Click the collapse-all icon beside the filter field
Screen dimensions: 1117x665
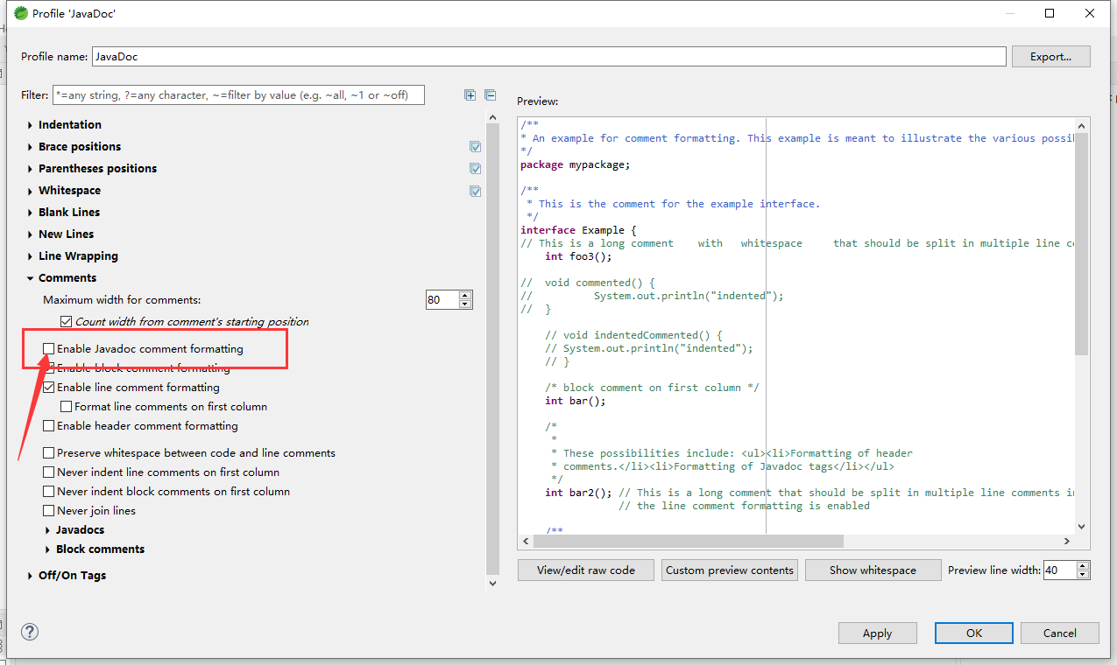coord(490,94)
